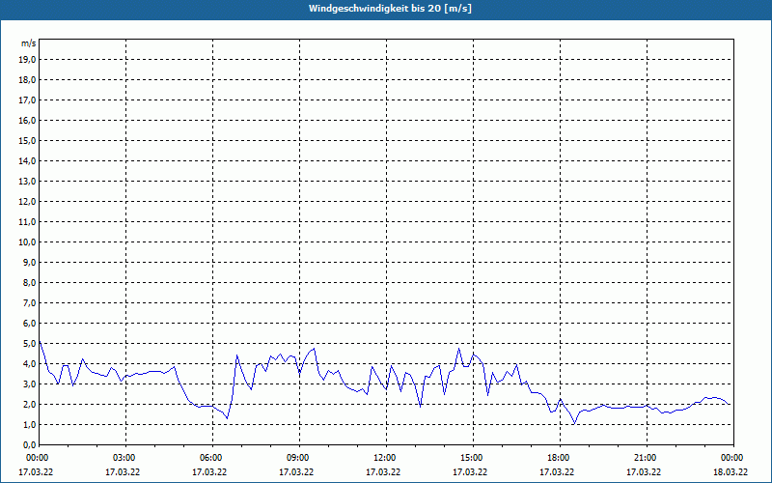Click the wind curve's starting point at 00:00
The width and height of the screenshot is (772, 483).
(40, 341)
